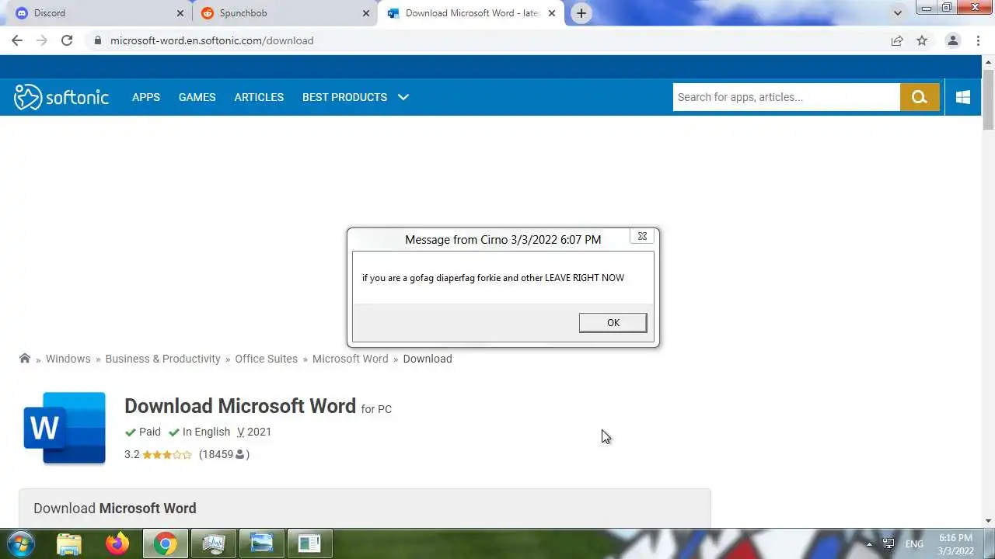Open the BEST PRODUCTS menu
The image size is (995, 559).
pyautogui.click(x=344, y=97)
